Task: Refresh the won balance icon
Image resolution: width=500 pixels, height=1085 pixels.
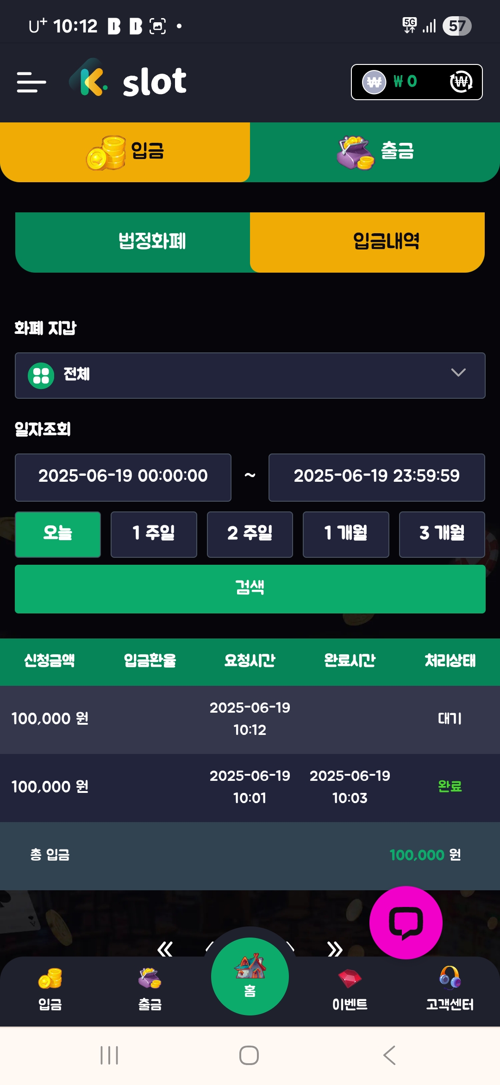Action: [461, 82]
